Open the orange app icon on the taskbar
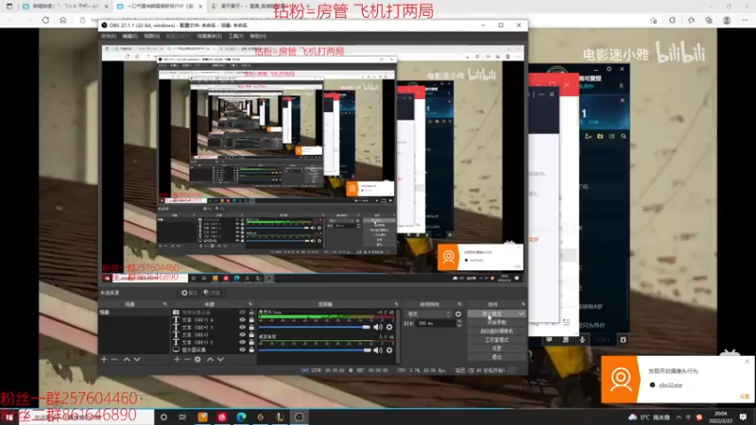The image size is (756, 425). click(202, 417)
